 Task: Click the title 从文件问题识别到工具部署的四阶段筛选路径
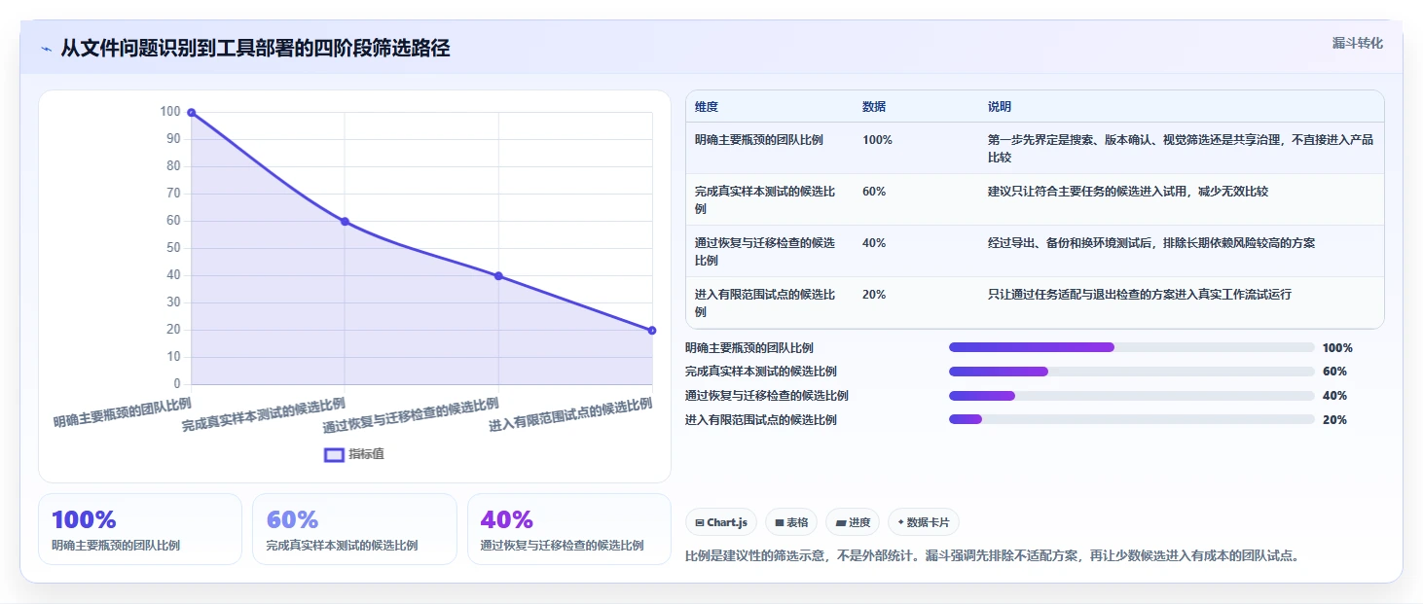pyautogui.click(x=255, y=49)
